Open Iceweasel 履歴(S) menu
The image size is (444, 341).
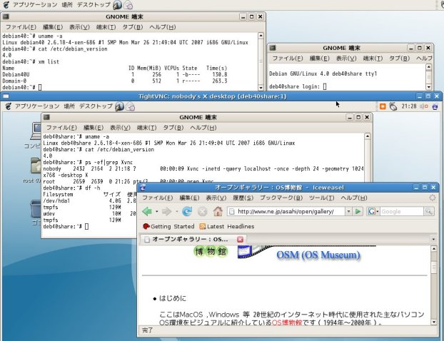(243, 198)
